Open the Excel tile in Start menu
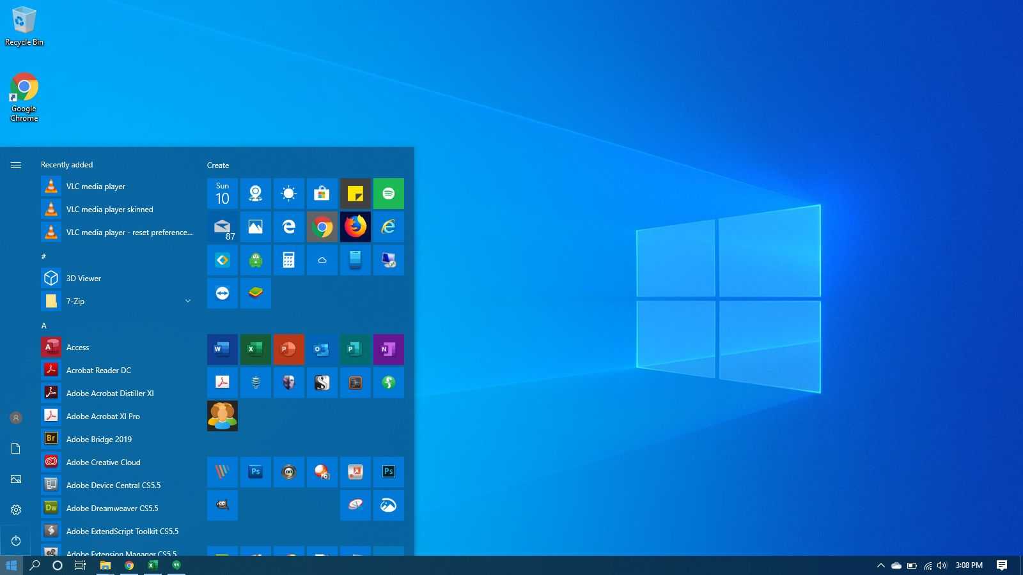Image resolution: width=1023 pixels, height=575 pixels. click(256, 349)
